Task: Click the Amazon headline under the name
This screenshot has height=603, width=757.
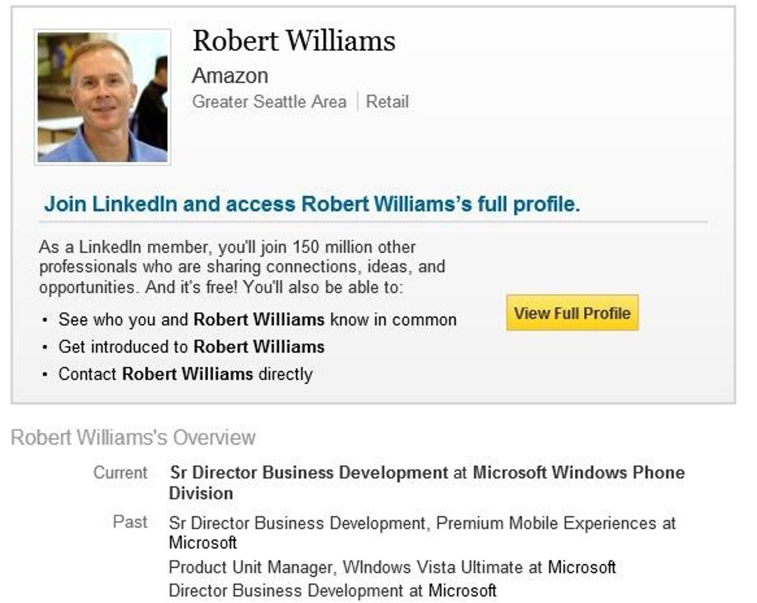Action: [x=230, y=76]
